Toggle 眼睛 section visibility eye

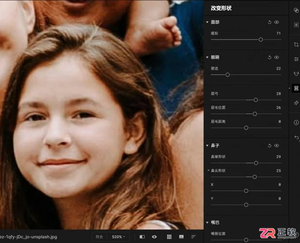click(x=277, y=58)
